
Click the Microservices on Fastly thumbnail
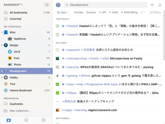(x=57, y=58)
